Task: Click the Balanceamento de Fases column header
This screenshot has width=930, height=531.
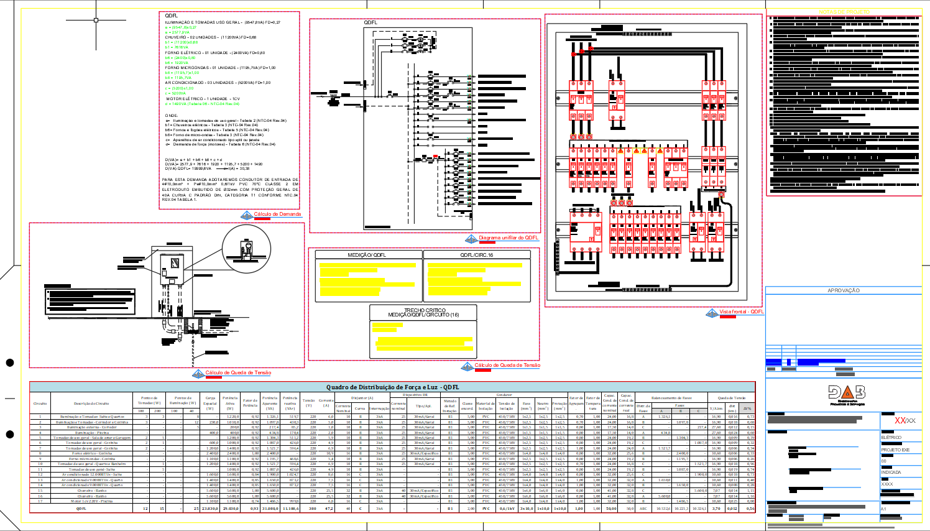Action: (x=671, y=398)
